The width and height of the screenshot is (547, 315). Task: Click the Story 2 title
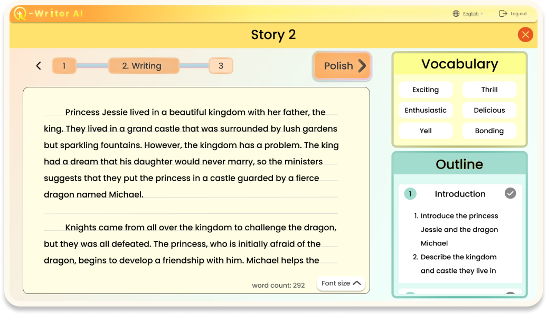pyautogui.click(x=273, y=35)
